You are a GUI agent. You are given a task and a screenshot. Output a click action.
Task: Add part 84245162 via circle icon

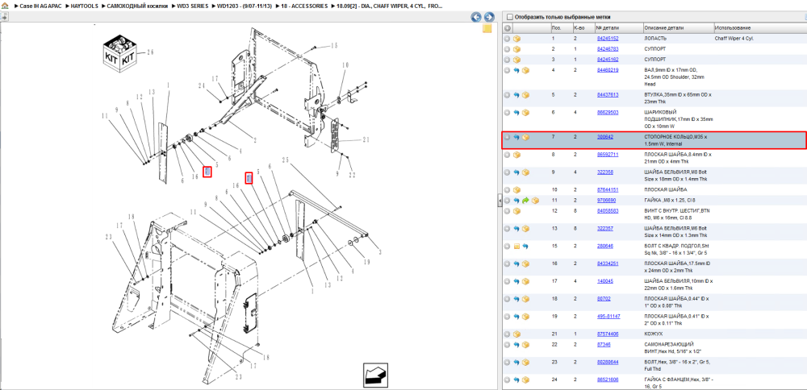(x=508, y=60)
